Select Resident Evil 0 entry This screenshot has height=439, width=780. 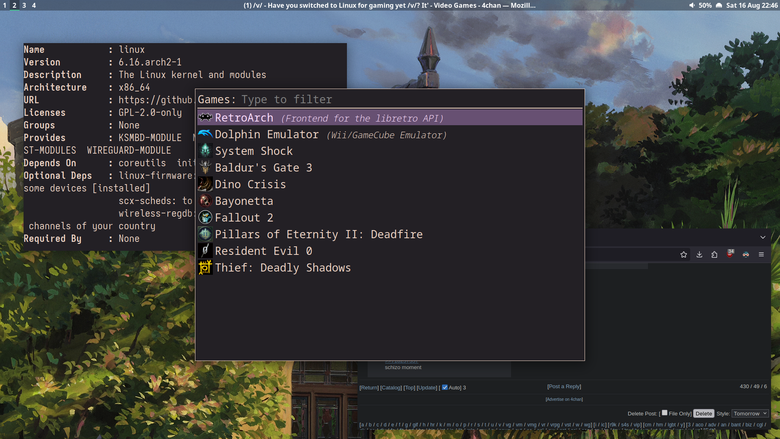tap(263, 251)
